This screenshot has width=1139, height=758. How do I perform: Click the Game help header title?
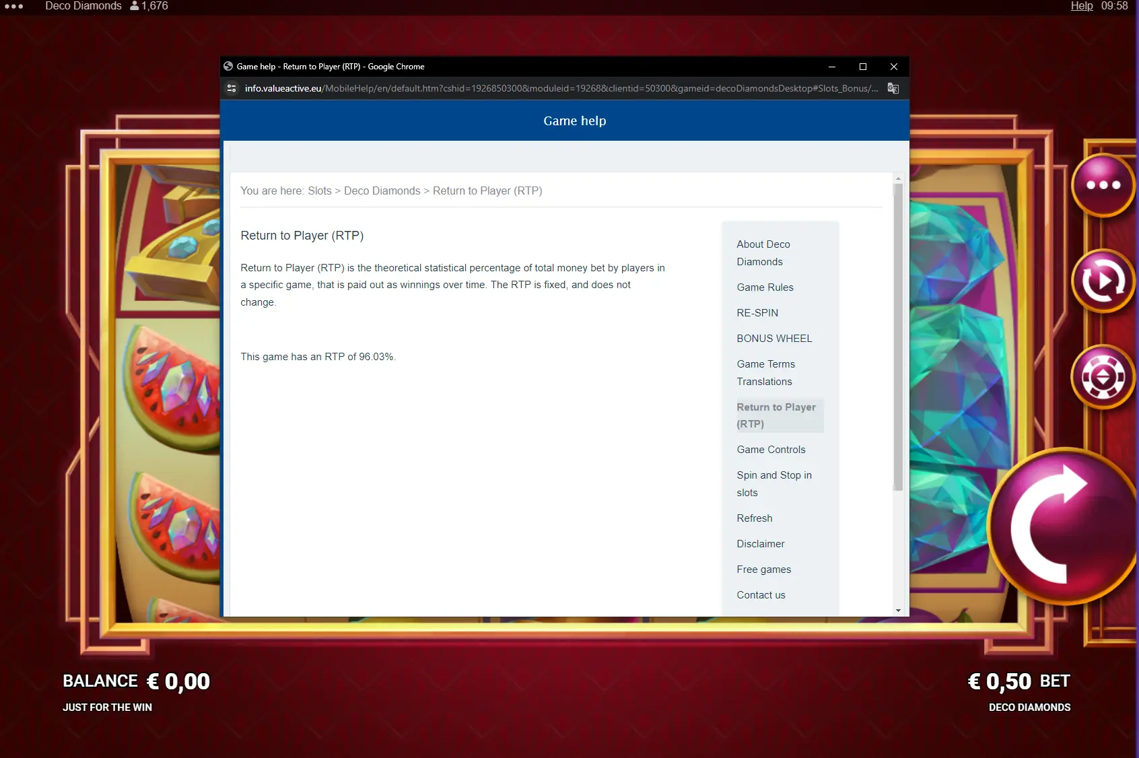click(575, 121)
